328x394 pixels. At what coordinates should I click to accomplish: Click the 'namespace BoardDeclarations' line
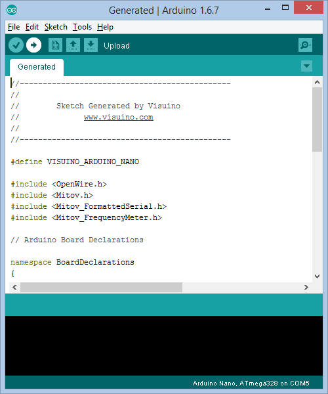[72, 262]
